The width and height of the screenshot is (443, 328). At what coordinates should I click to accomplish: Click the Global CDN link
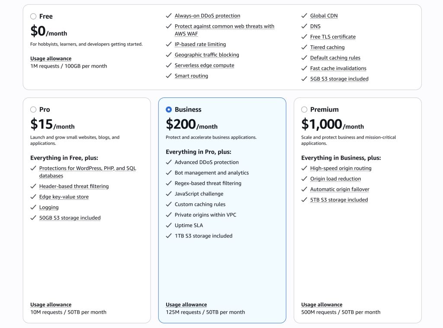(324, 16)
